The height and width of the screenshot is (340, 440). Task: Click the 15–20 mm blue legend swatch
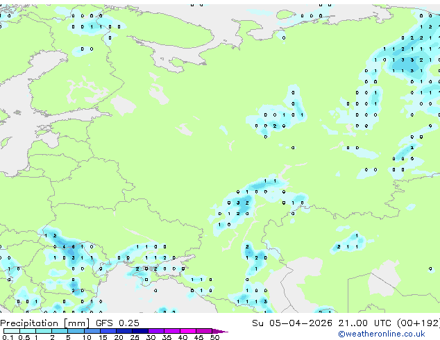108,331
